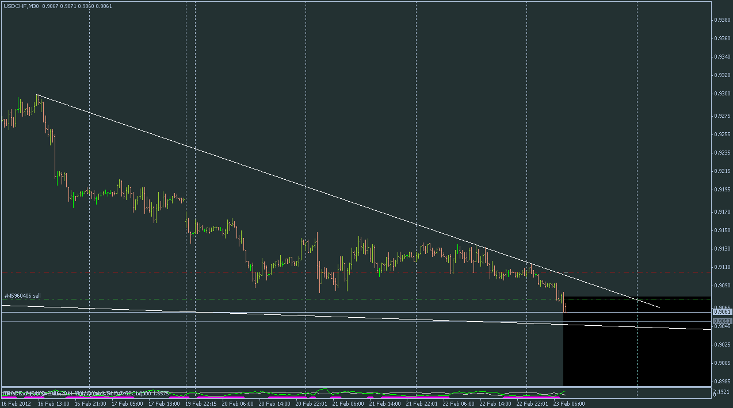Click the 21 Feb 14:00 time label
This screenshot has height=408, width=733.
pos(385,404)
